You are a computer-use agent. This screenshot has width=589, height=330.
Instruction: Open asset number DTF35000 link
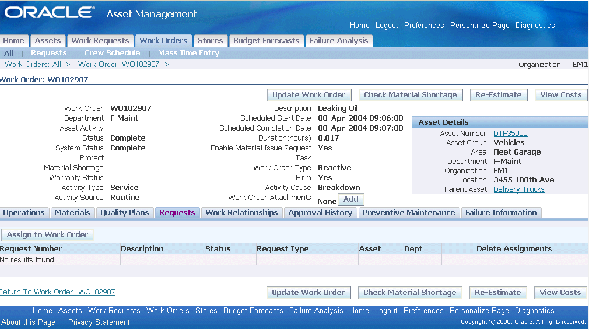click(x=510, y=134)
